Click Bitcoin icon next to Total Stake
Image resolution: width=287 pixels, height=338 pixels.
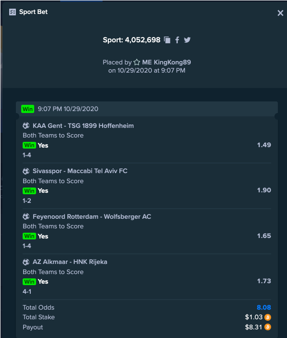coord(268,317)
